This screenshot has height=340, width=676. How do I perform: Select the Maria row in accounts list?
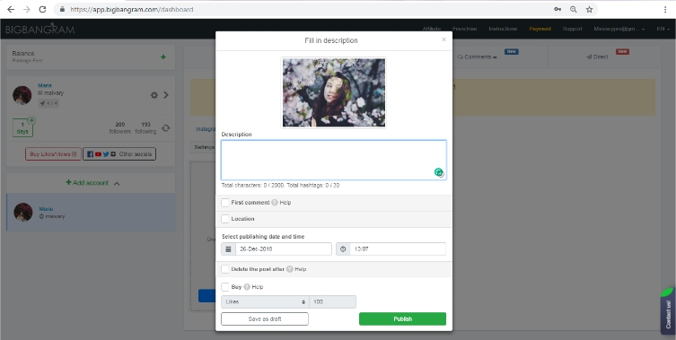(91, 212)
